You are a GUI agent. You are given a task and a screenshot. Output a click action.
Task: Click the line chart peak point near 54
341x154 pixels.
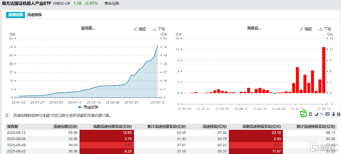158,45
